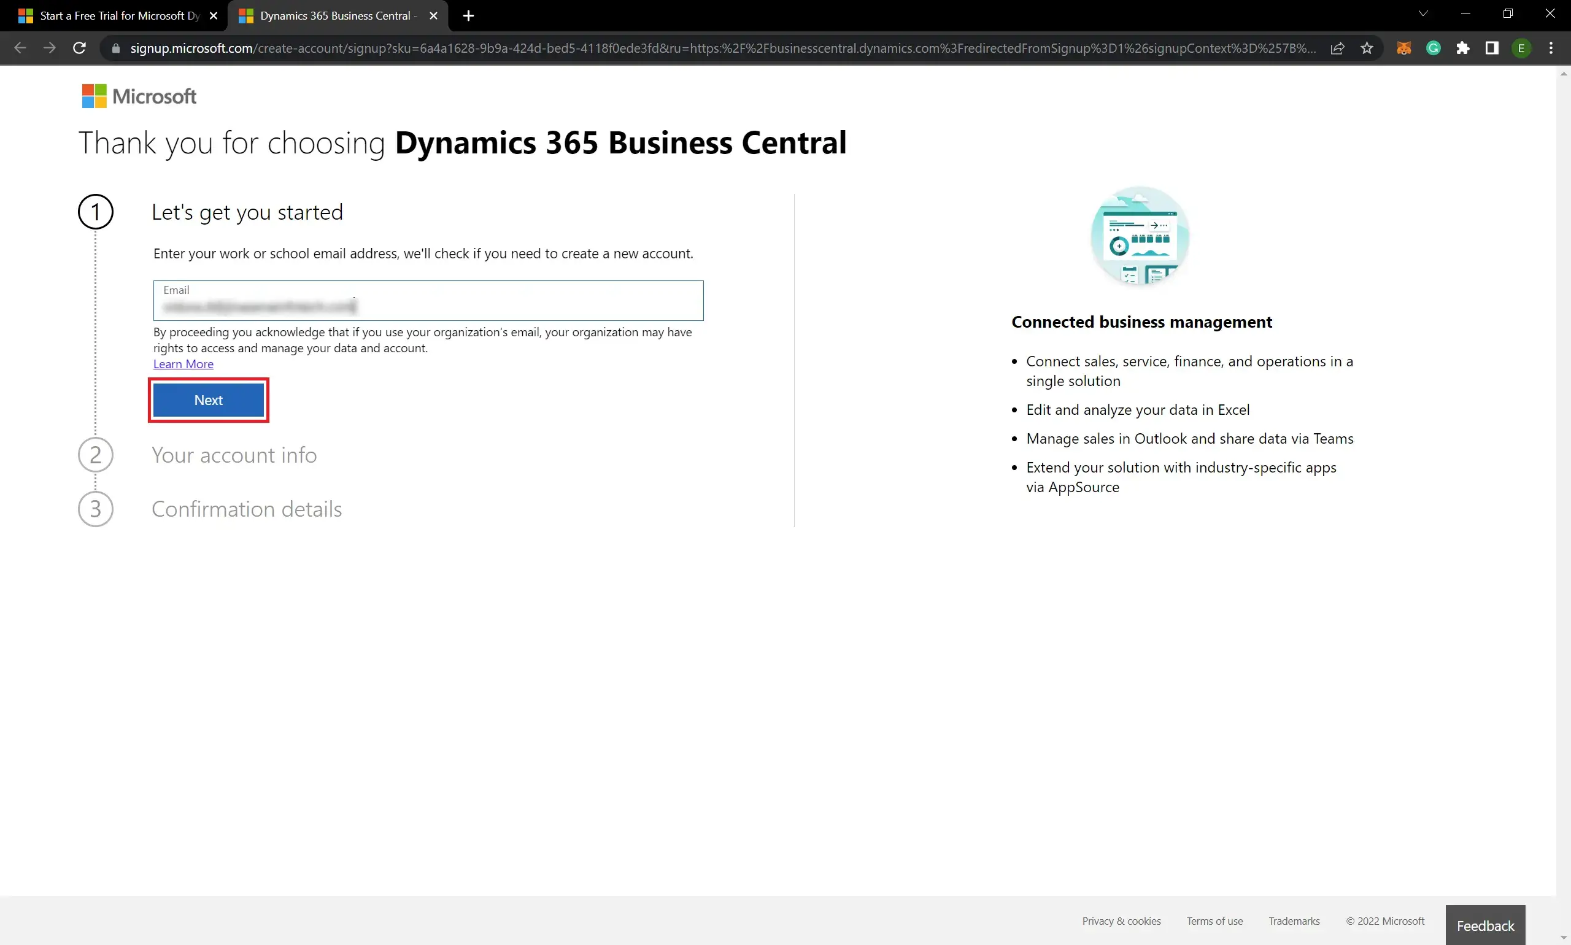Open the Grammarly extension icon

(1434, 48)
